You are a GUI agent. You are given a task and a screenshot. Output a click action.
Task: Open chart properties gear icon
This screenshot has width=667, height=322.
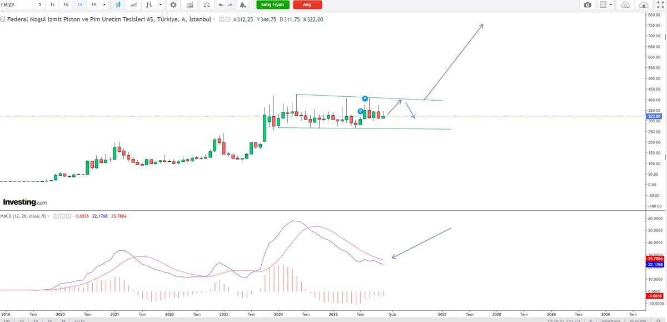173,4
